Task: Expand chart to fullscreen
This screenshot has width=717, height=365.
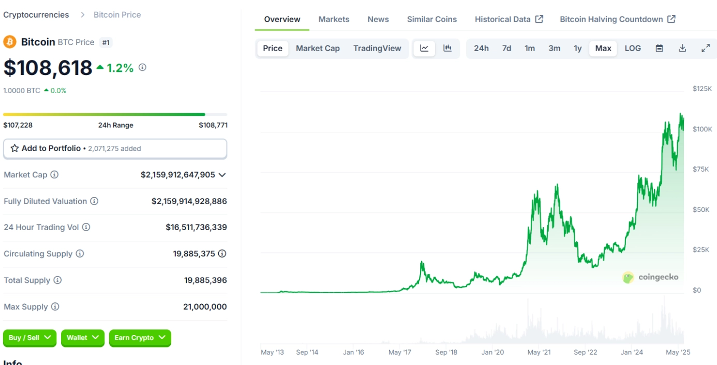Action: click(706, 48)
